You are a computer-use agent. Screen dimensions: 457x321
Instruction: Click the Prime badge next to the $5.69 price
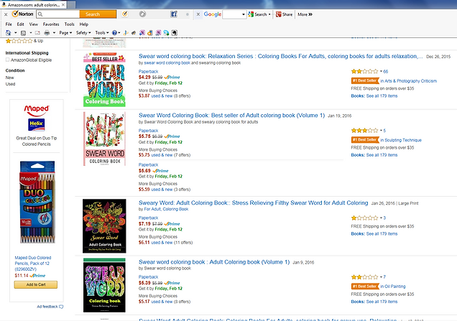[160, 171]
